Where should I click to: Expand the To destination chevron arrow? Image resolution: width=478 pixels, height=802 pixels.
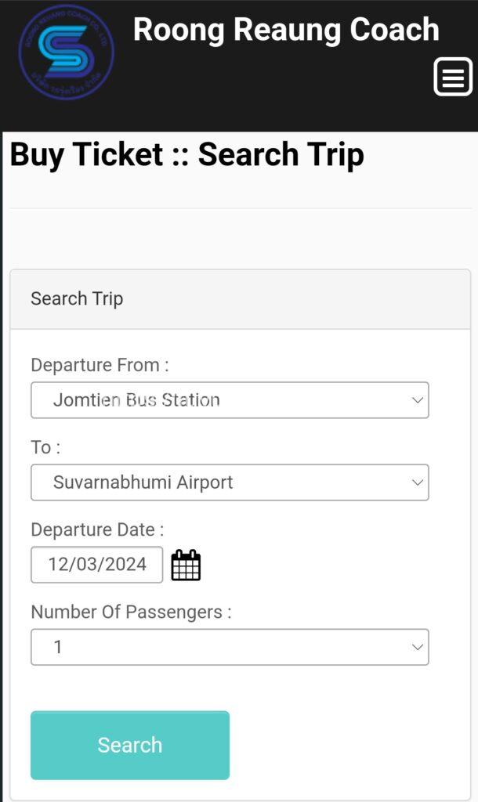tap(417, 482)
